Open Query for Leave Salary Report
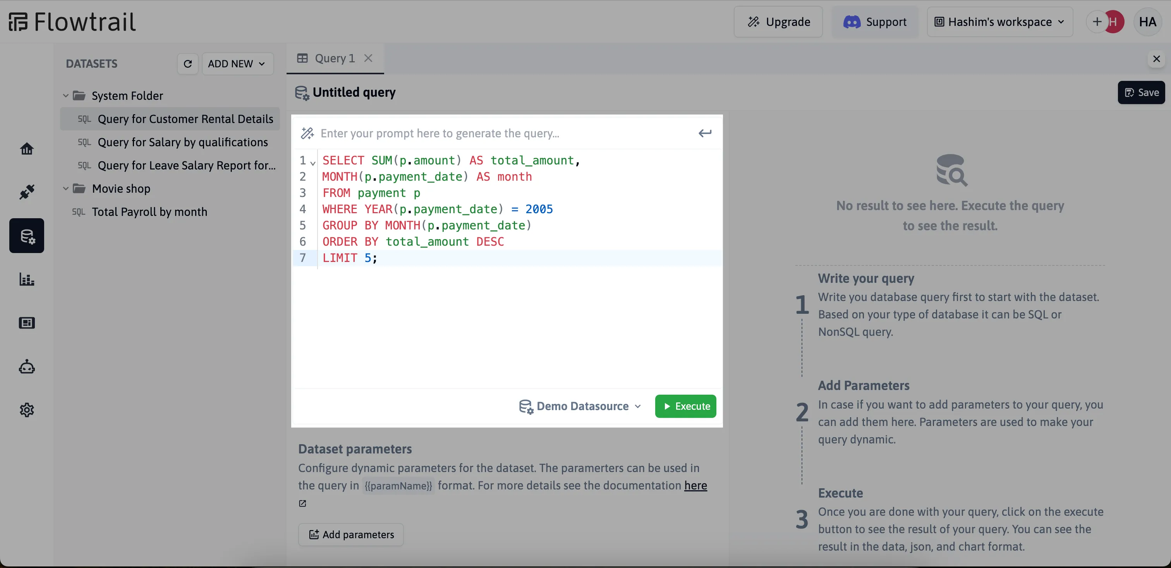 170,165
